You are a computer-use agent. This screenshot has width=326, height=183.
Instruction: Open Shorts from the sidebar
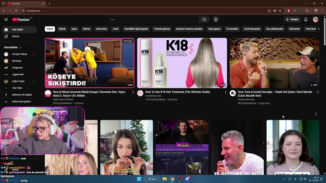point(19,36)
